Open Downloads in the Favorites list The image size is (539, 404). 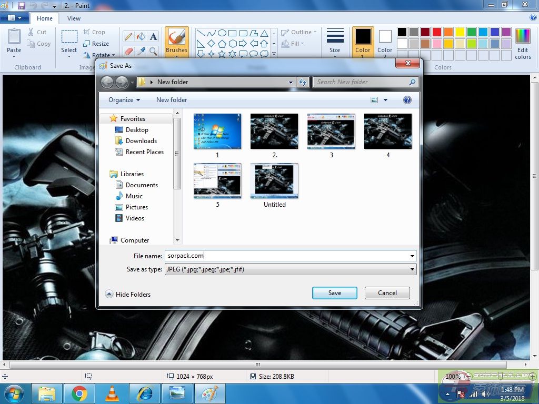(141, 141)
